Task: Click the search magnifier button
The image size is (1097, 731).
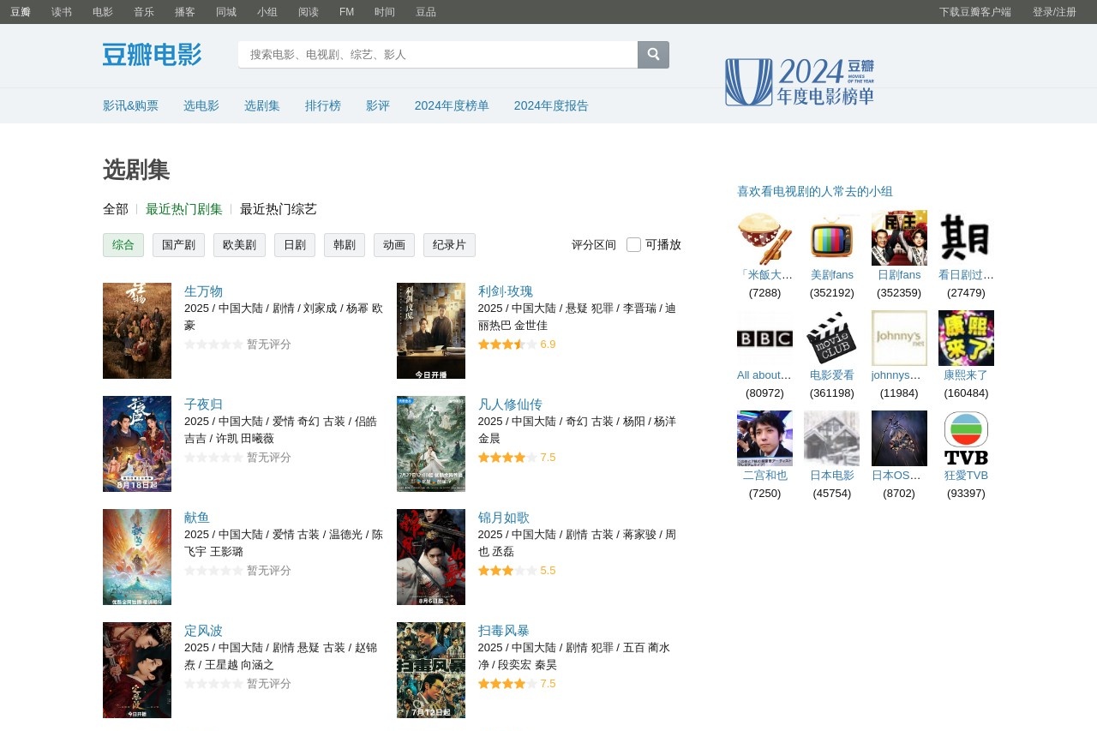Action: click(653, 55)
